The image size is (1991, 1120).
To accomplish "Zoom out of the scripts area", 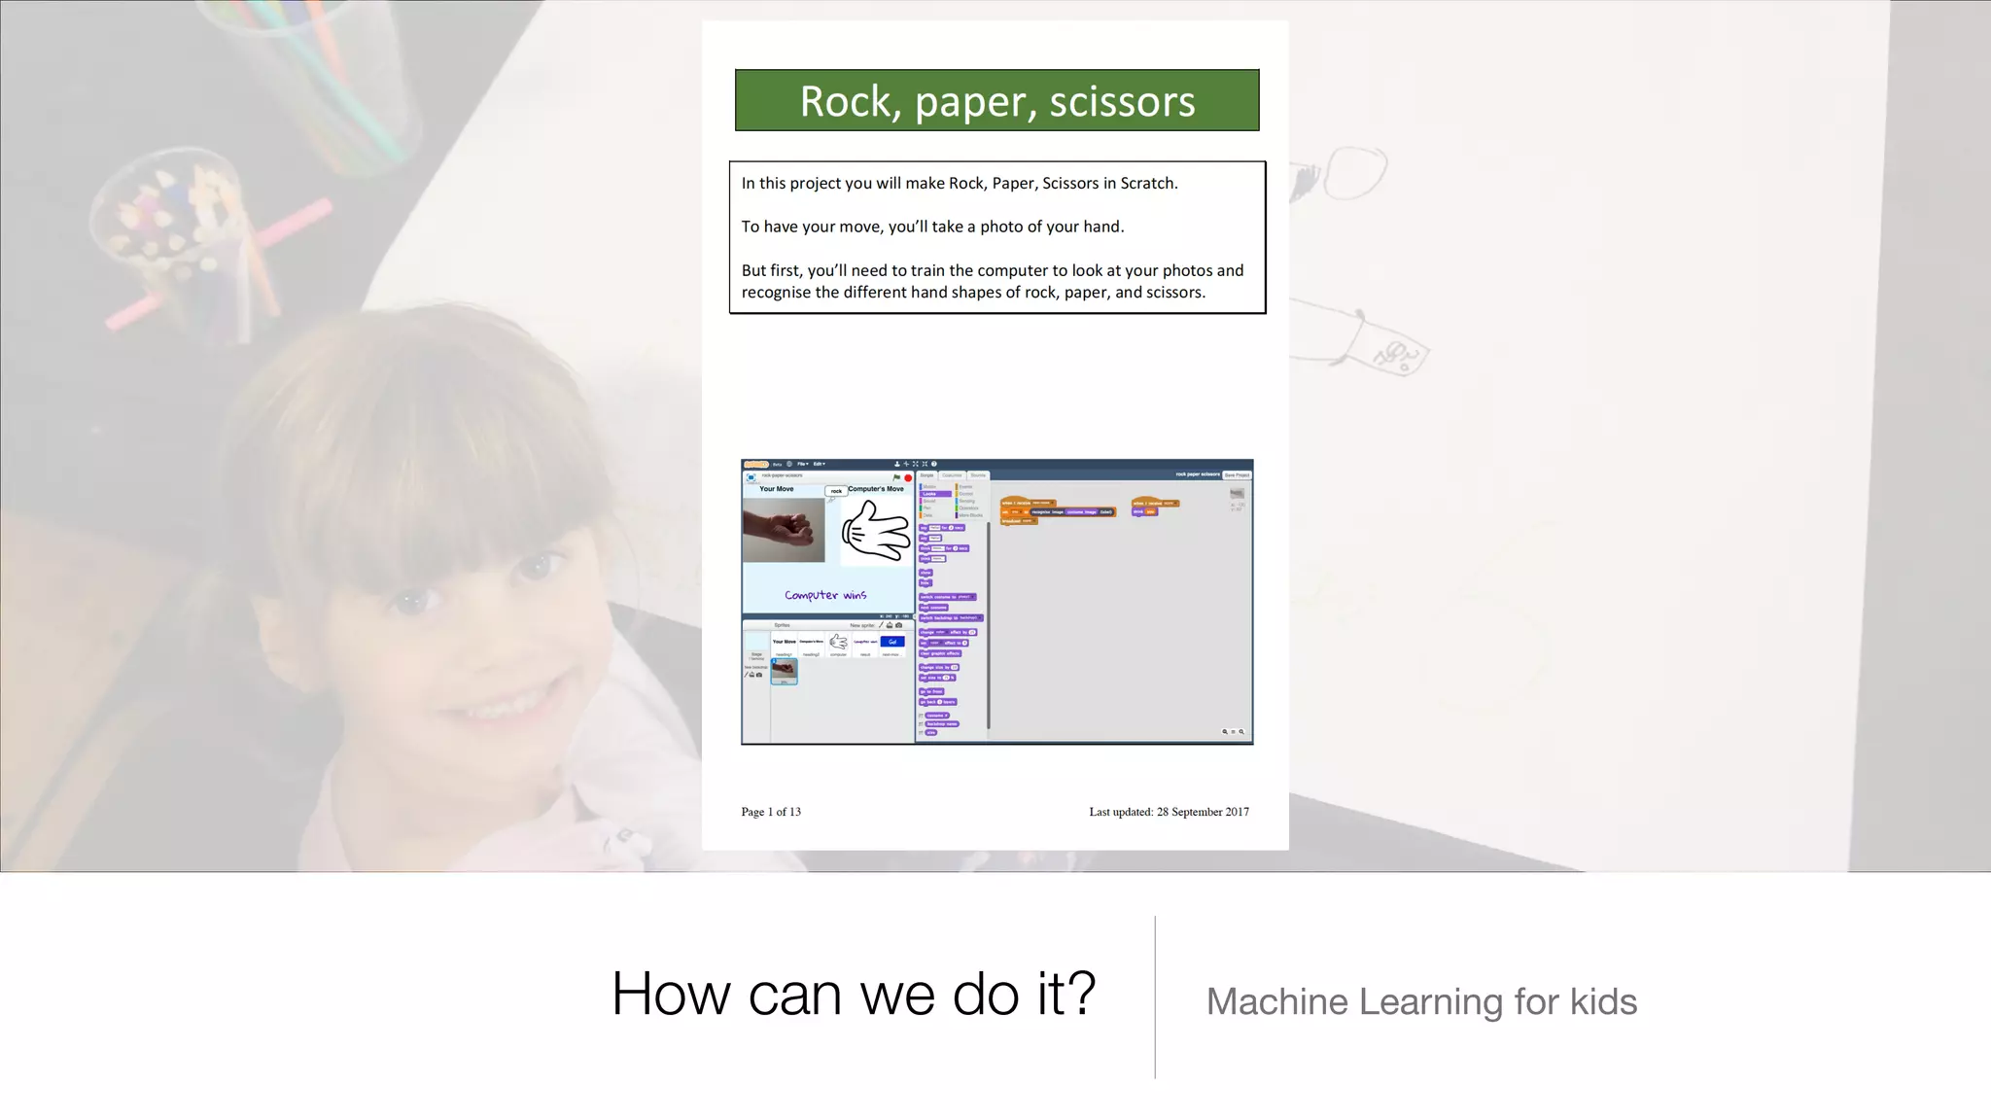I will click(x=1225, y=731).
